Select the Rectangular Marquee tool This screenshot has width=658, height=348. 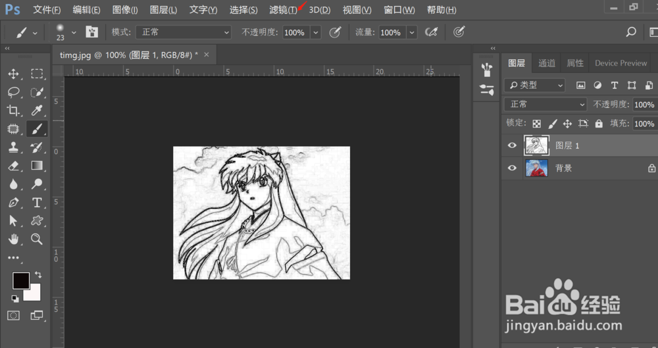coord(37,74)
